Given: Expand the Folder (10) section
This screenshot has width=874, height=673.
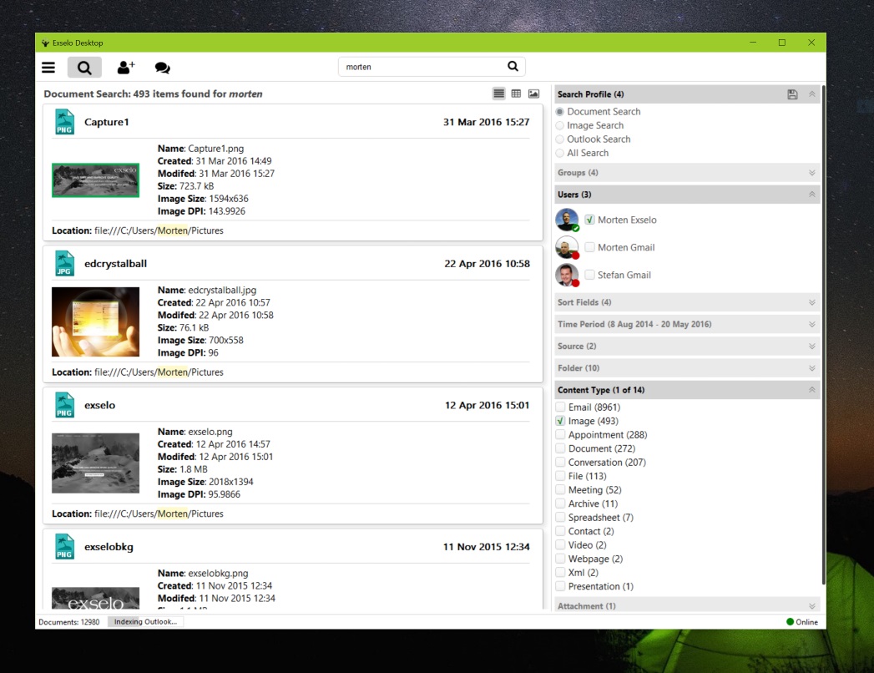Looking at the screenshot, I should [811, 368].
